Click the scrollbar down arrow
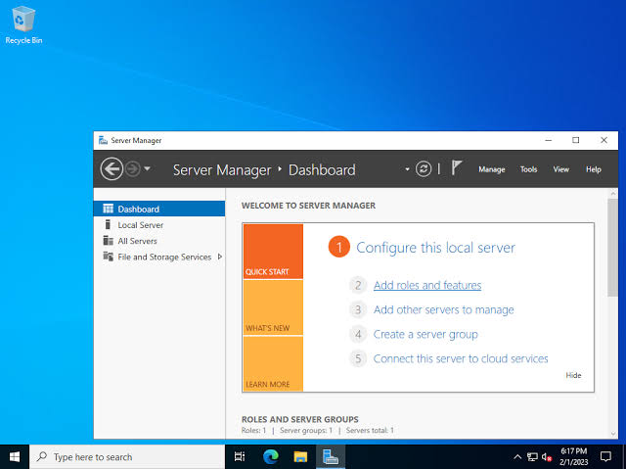 click(x=613, y=434)
